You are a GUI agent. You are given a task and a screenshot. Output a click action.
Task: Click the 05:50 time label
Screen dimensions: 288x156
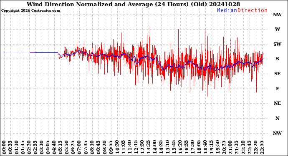tap(67, 148)
